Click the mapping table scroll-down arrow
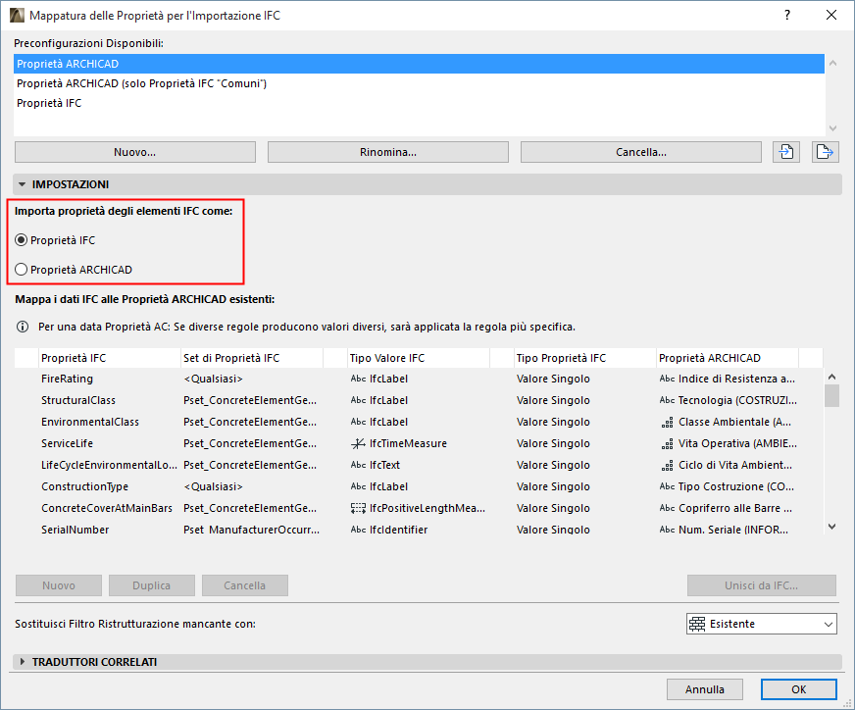Image resolution: width=855 pixels, height=710 pixels. pyautogui.click(x=831, y=527)
